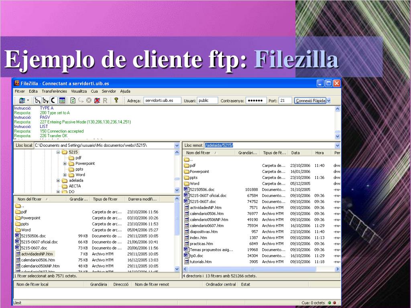411x308 pixels.
Task: Collapse the 5215 folder in local tree
Action: point(58,152)
